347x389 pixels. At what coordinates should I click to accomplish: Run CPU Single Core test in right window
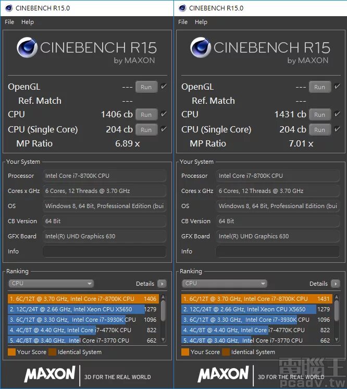[320, 129]
